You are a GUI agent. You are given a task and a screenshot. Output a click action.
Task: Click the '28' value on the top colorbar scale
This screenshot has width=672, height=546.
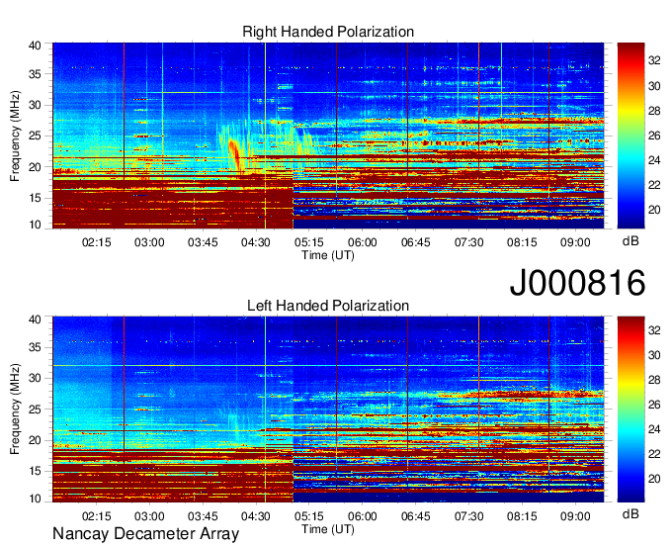tap(654, 111)
